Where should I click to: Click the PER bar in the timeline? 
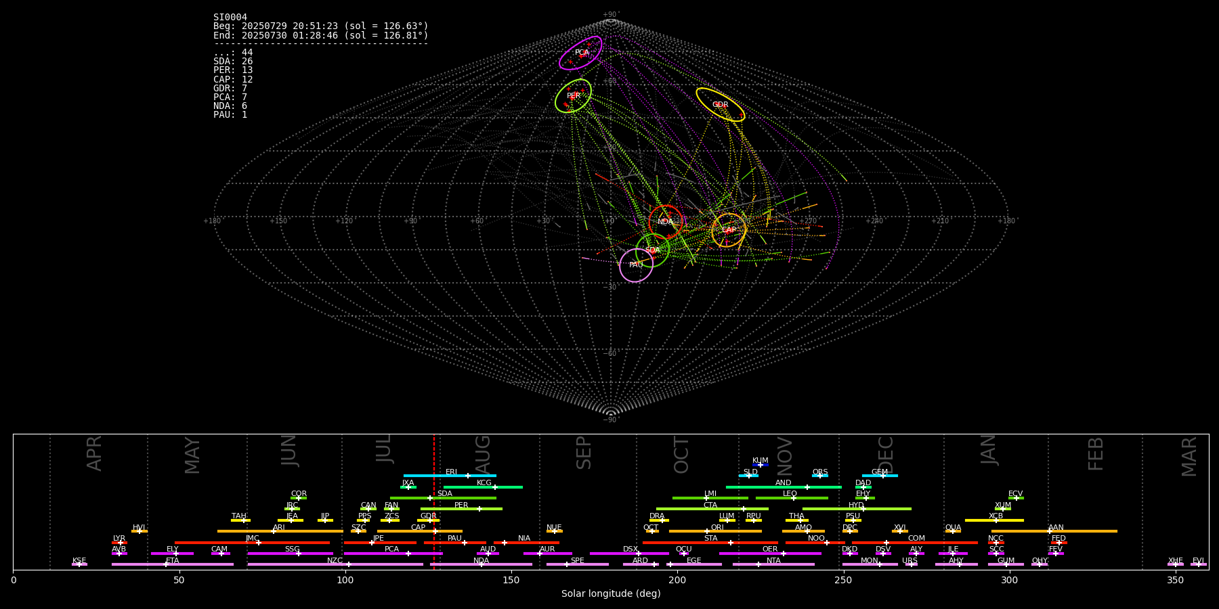[461, 509]
